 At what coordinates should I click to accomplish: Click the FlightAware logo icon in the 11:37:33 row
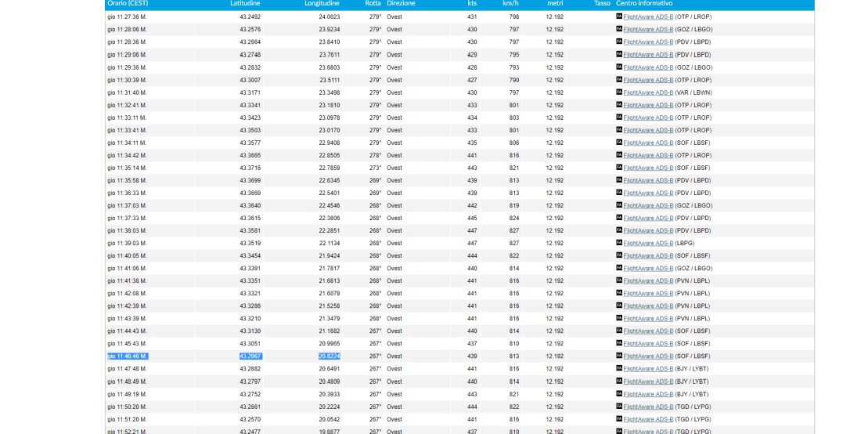click(619, 218)
